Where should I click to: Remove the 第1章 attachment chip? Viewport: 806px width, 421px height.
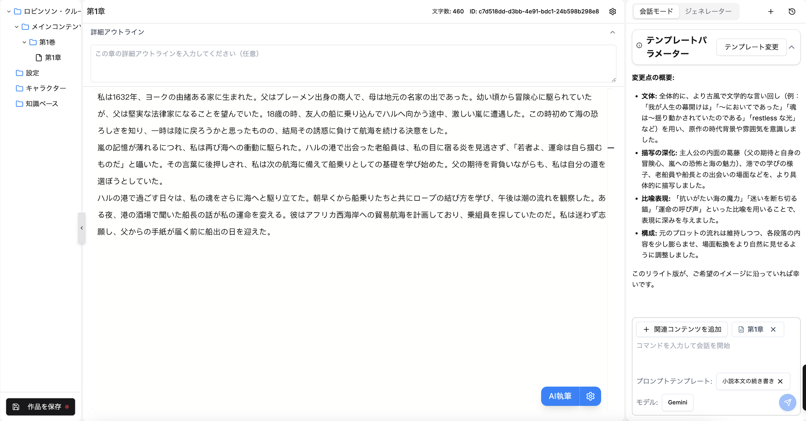pos(773,330)
